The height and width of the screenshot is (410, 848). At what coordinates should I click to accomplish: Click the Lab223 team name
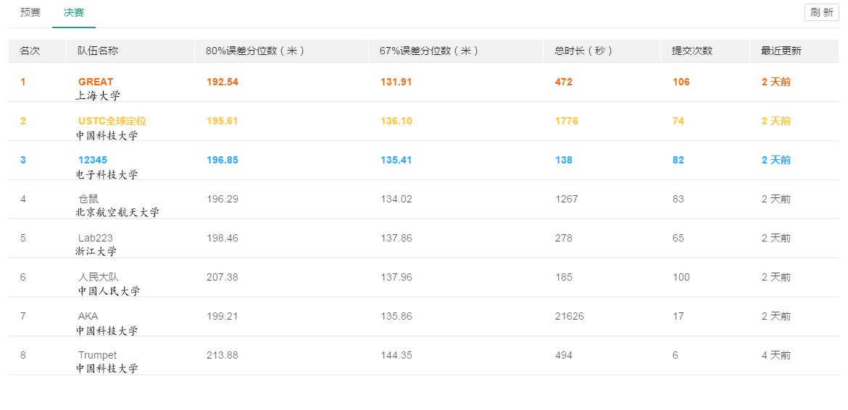click(96, 238)
